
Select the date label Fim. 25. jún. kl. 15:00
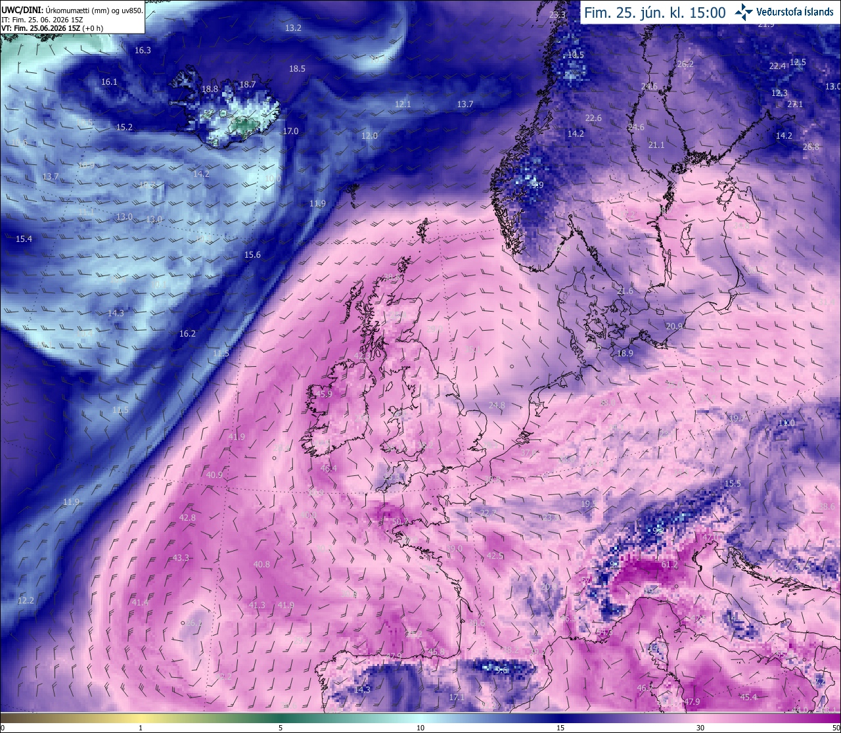655,12
